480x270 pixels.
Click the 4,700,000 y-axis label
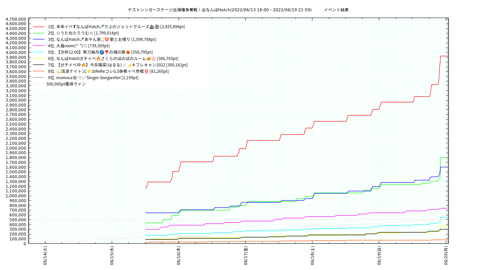[16, 19]
